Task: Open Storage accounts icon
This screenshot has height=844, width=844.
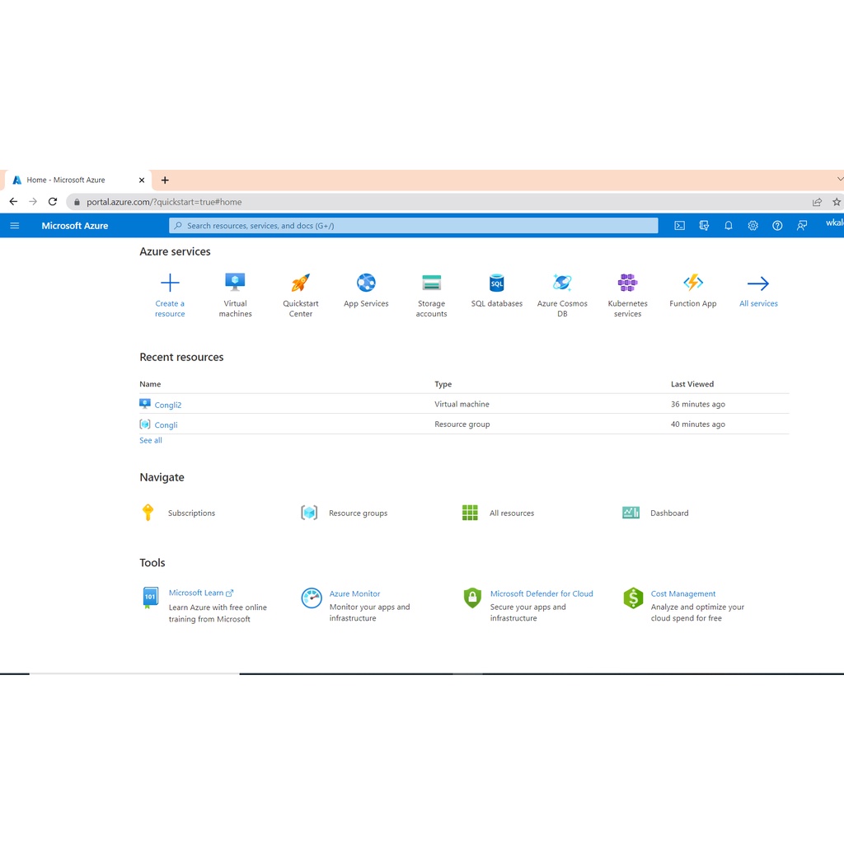Action: pos(431,283)
